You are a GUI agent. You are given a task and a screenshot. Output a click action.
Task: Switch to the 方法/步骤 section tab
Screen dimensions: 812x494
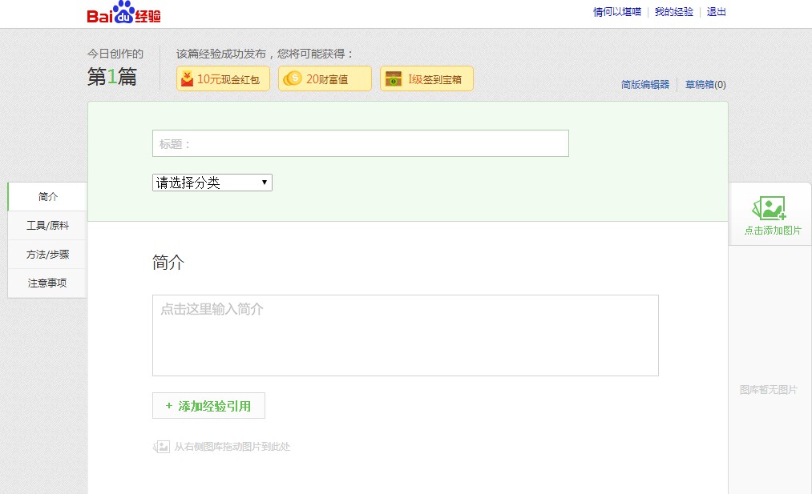(x=47, y=254)
